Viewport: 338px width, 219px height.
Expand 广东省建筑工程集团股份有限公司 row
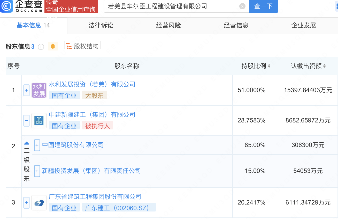[26, 203]
